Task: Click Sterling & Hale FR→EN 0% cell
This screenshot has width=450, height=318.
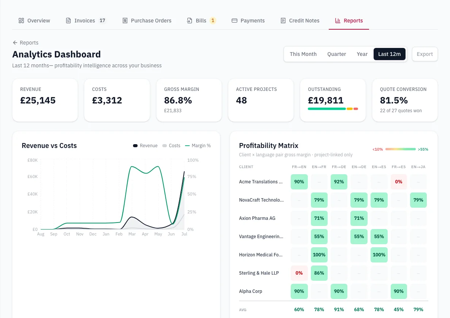Action: 299,273
